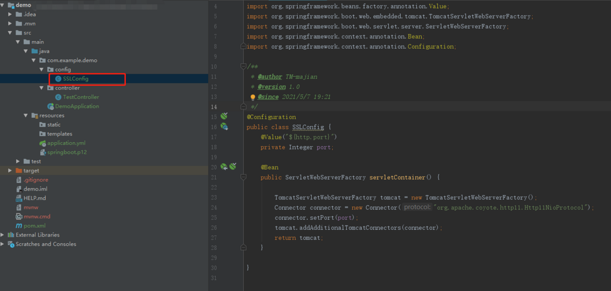Click the protocol: parameter hint on line 24
The width and height of the screenshot is (611, 291).
pyautogui.click(x=417, y=207)
